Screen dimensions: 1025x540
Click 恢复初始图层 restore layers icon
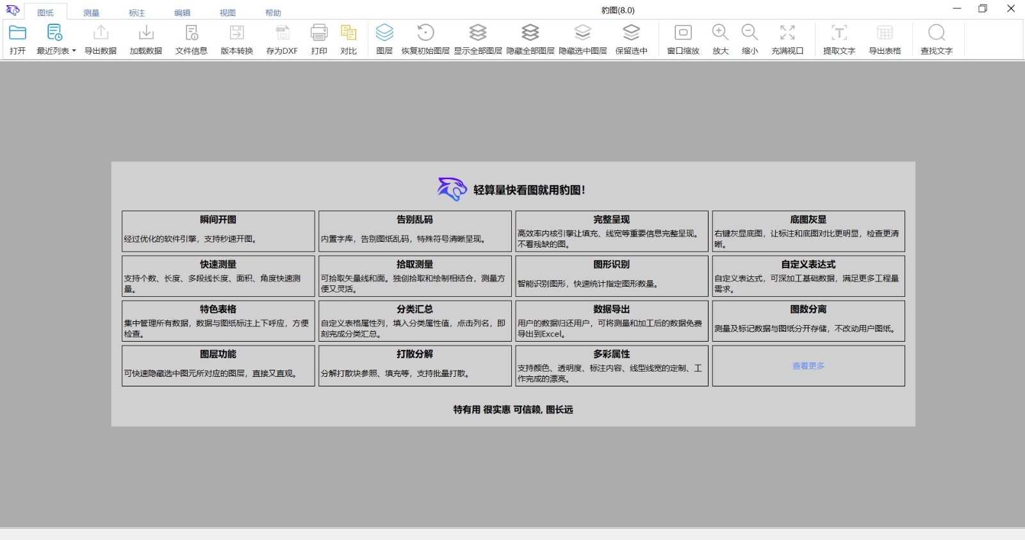pos(425,33)
